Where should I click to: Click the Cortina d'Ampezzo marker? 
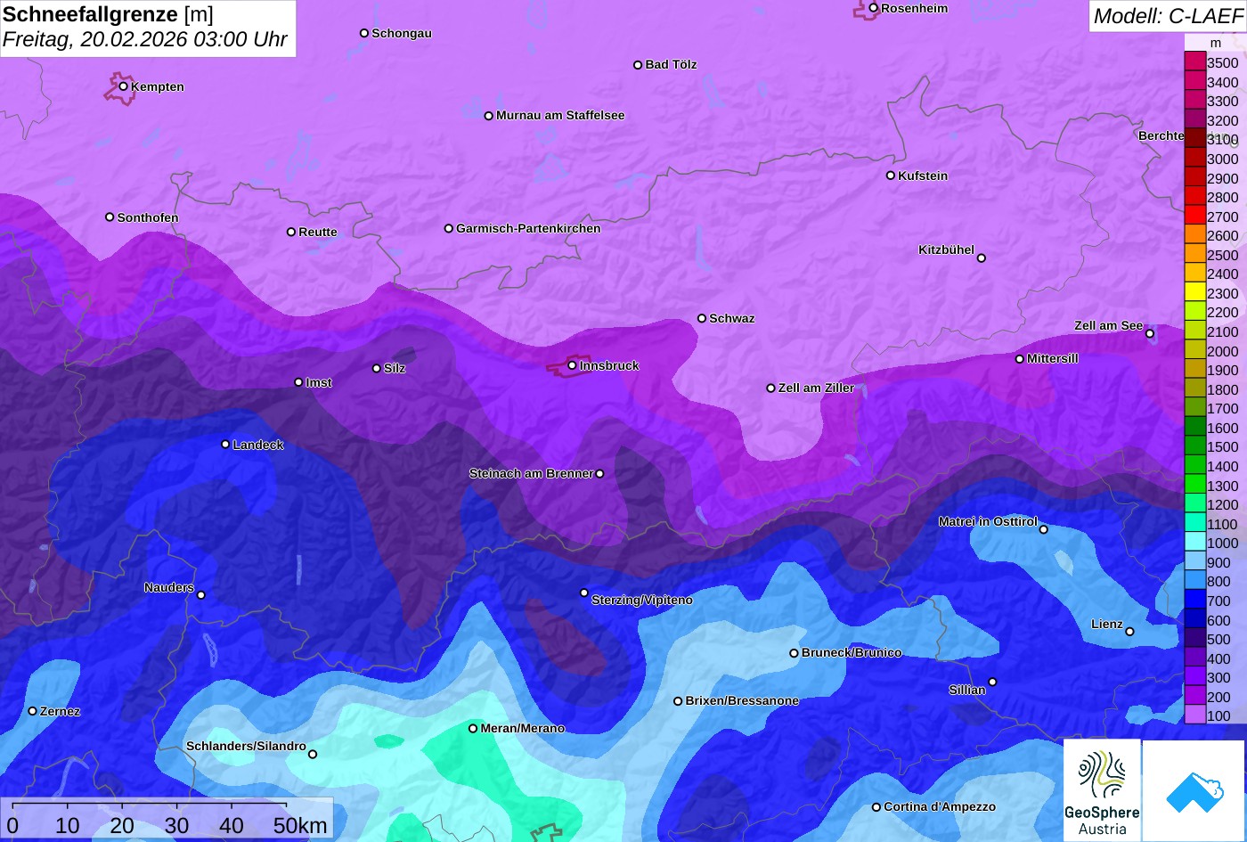tap(876, 807)
